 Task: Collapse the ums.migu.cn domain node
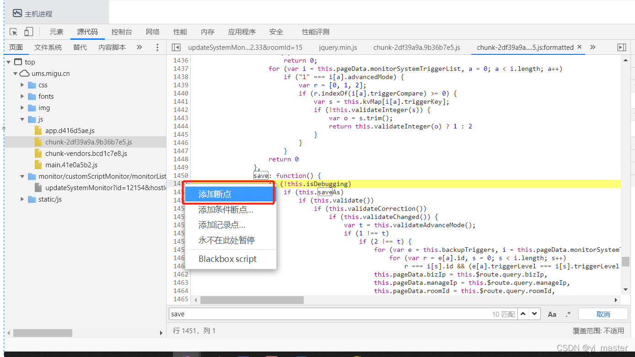point(15,73)
